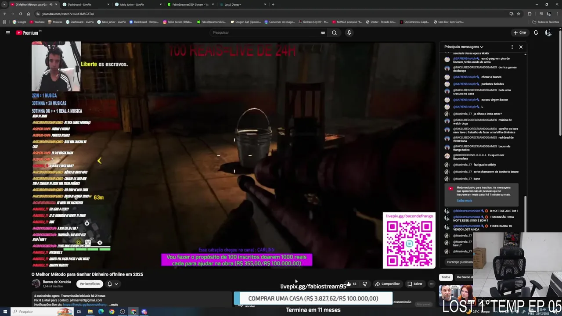Open Chrome from the taskbar

(x=112, y=312)
